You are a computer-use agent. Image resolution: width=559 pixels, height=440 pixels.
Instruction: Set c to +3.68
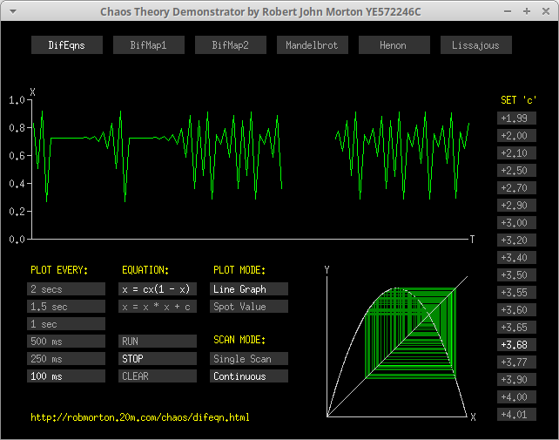516,345
